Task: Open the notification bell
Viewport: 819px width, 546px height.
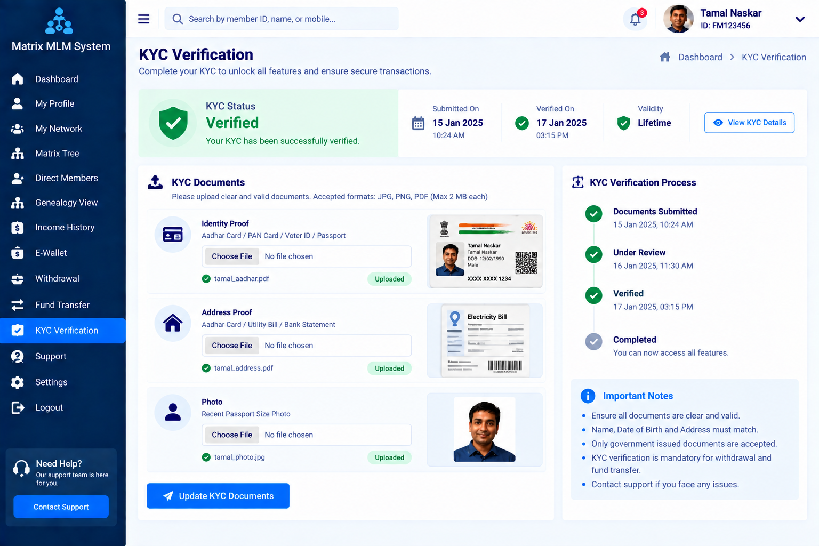Action: click(x=635, y=19)
